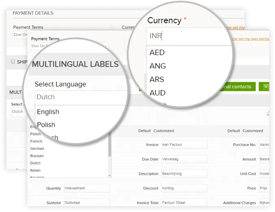Click the Amount customized field
Screen dimensions: 275x212
pyautogui.click(x=264, y=159)
